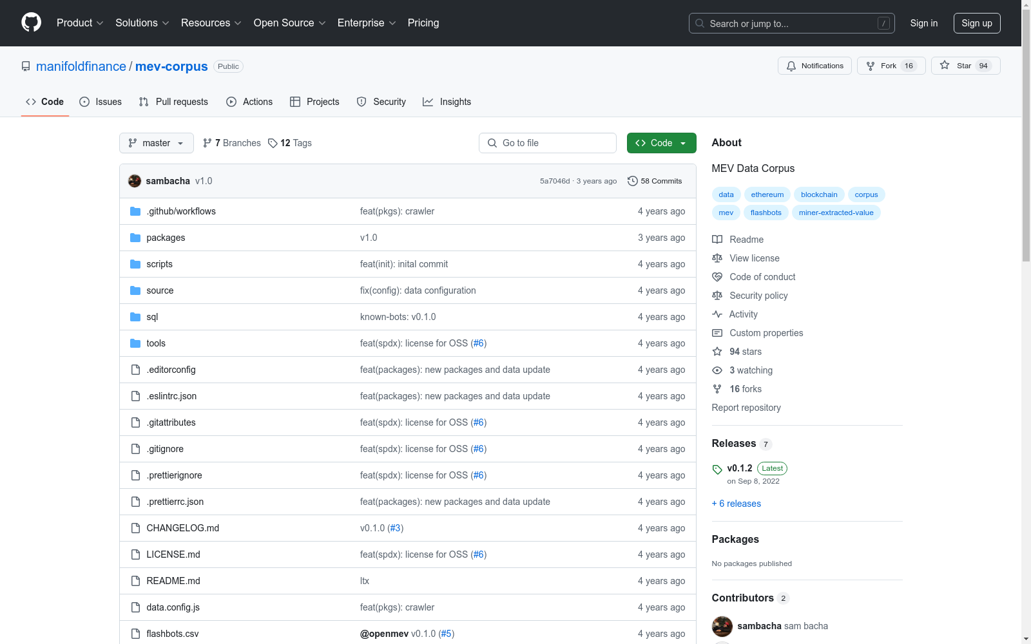The width and height of the screenshot is (1031, 644).
Task: Open the Insights tab
Action: pyautogui.click(x=447, y=102)
